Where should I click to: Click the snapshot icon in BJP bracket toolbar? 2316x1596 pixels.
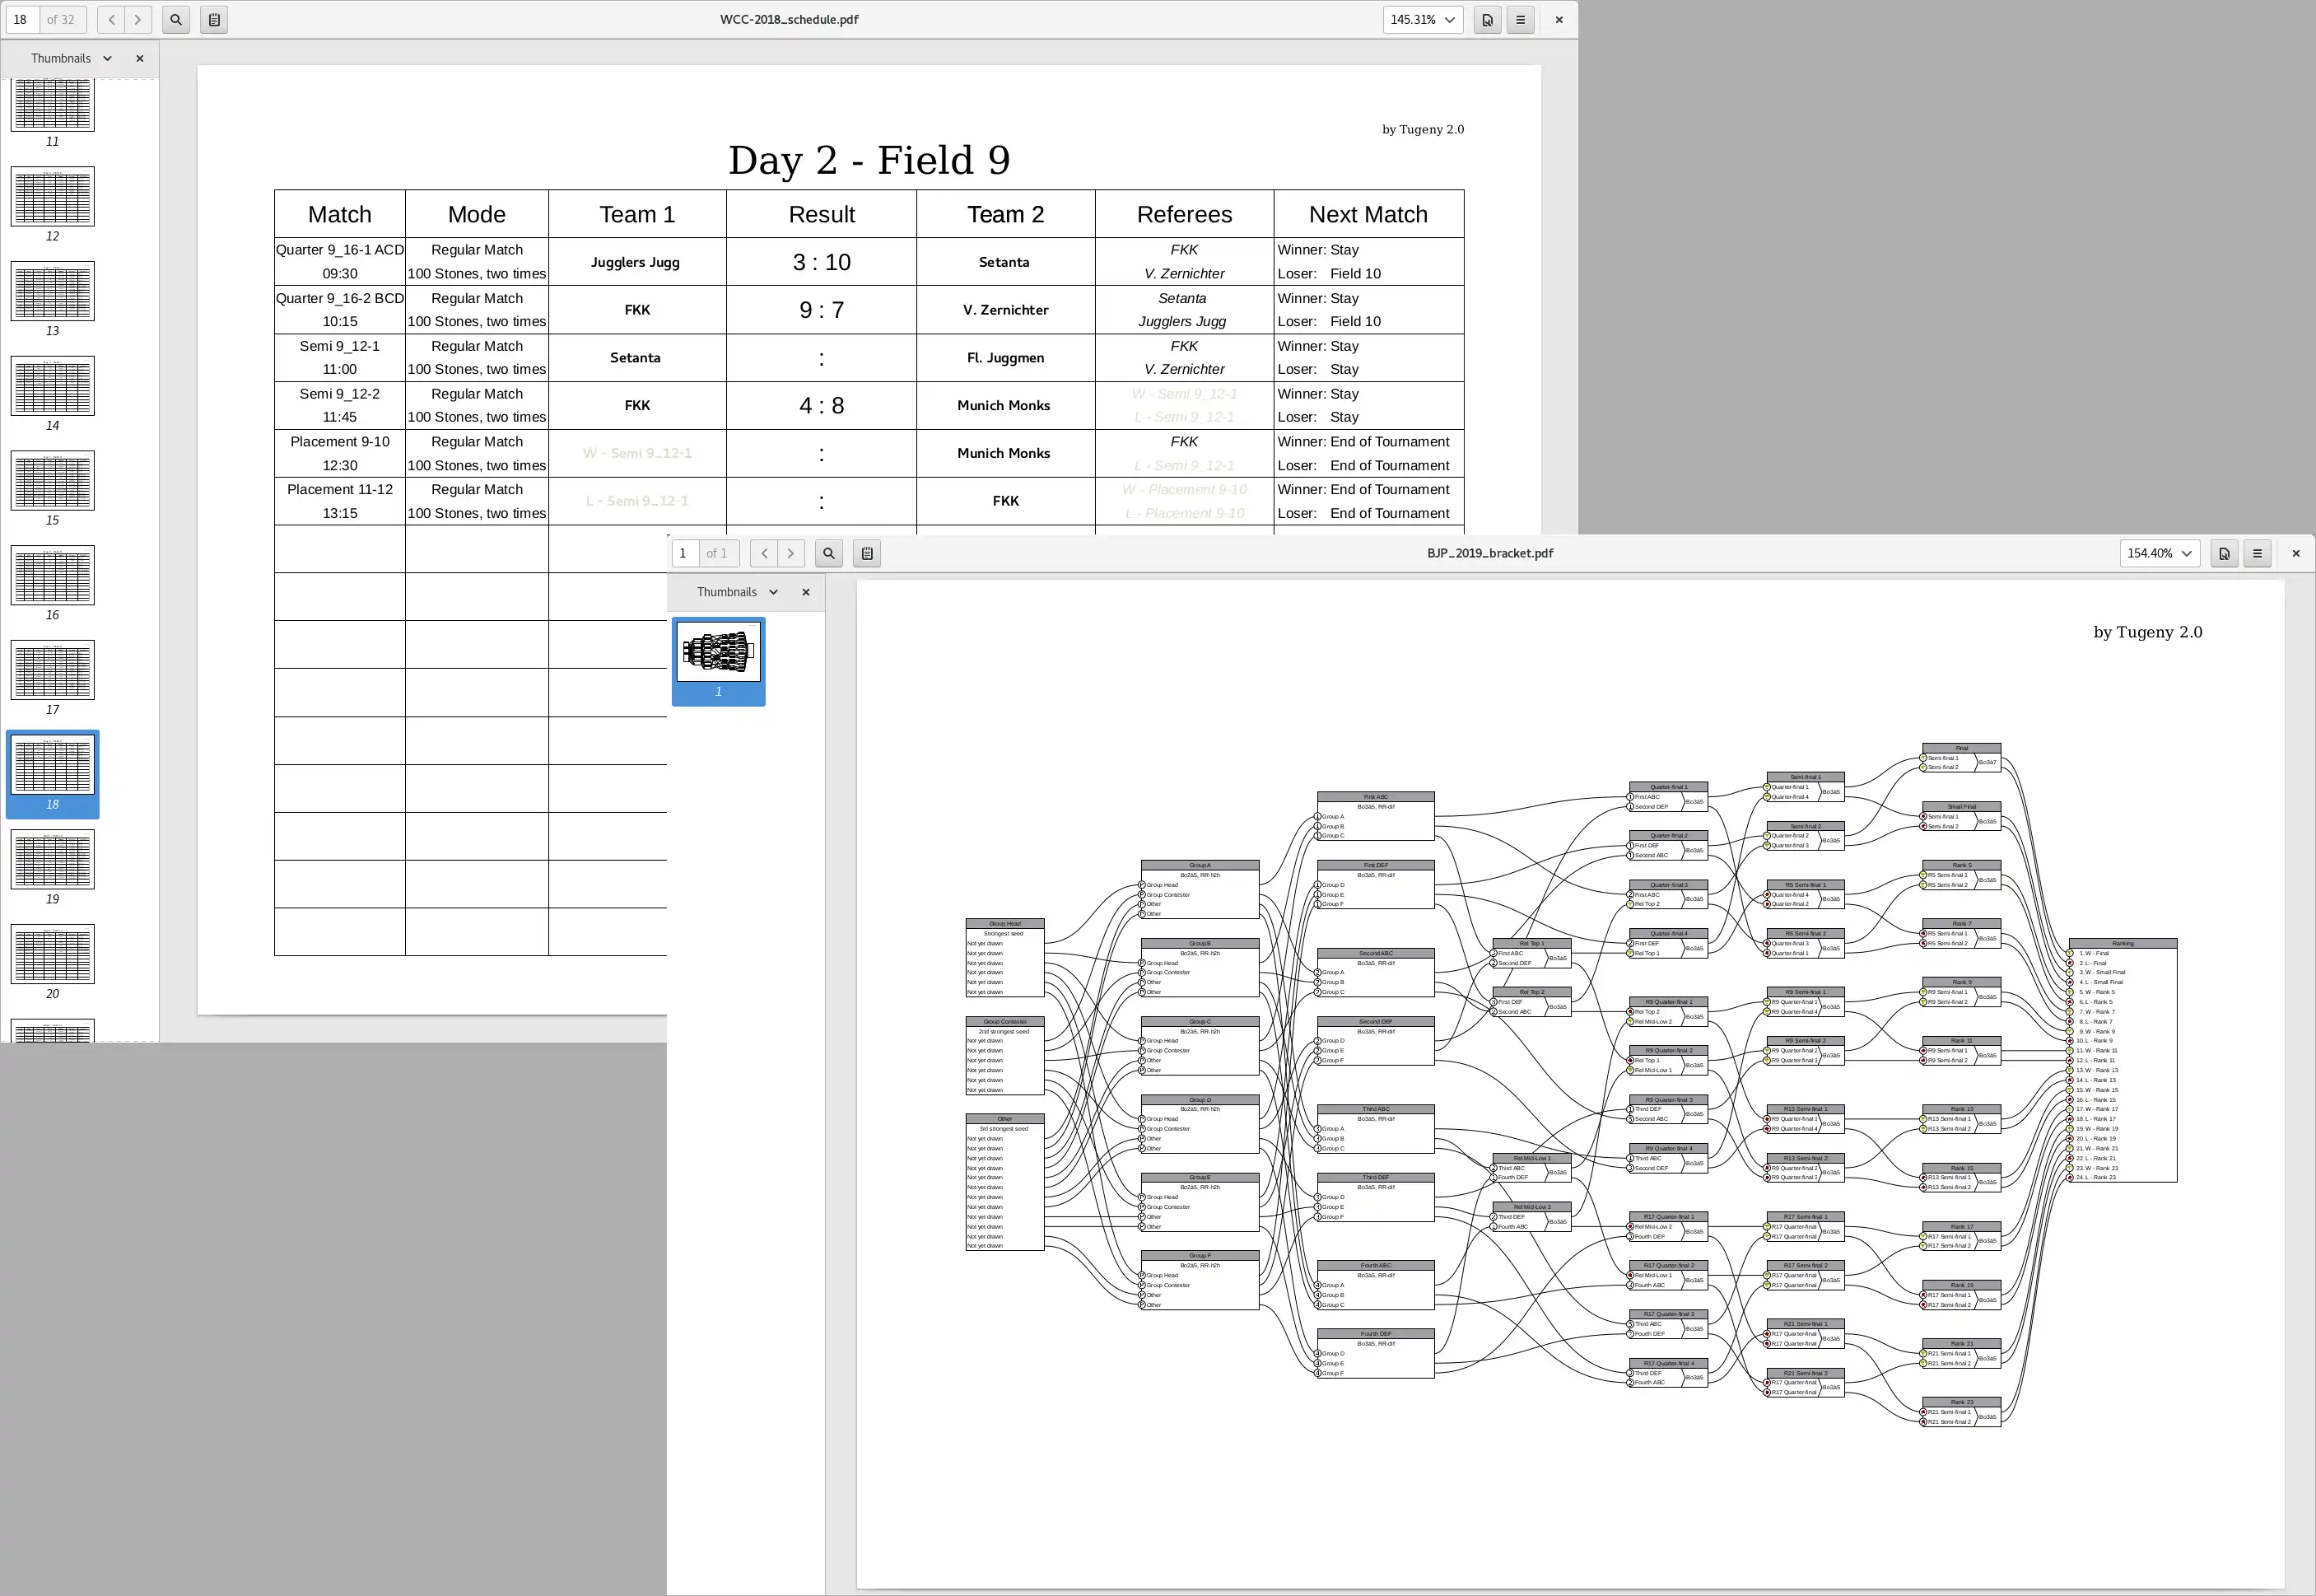point(868,551)
